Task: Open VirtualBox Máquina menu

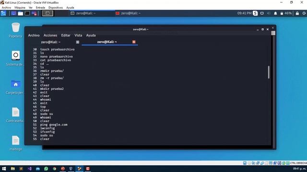Action: pyautogui.click(x=20, y=8)
